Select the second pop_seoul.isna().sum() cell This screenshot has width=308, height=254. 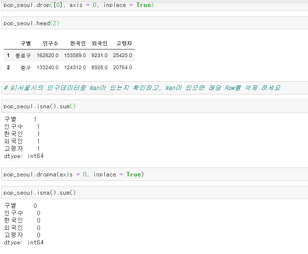(x=155, y=193)
